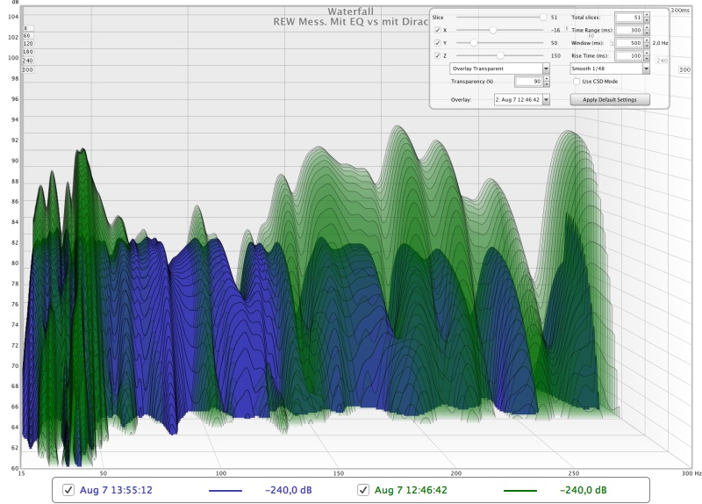Click the Total slices input field
Viewport: 702px width, 504px height.
627,17
